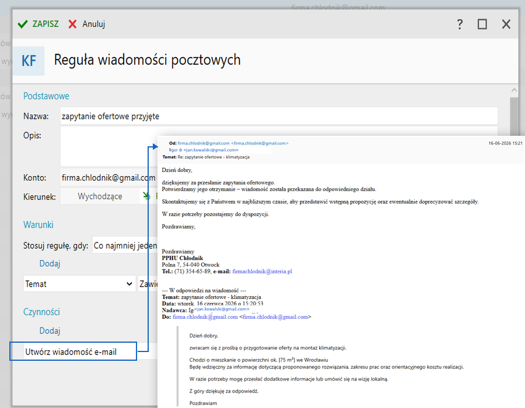Click the Nazwa input field
Screen dimensions: 525x408
point(279,116)
